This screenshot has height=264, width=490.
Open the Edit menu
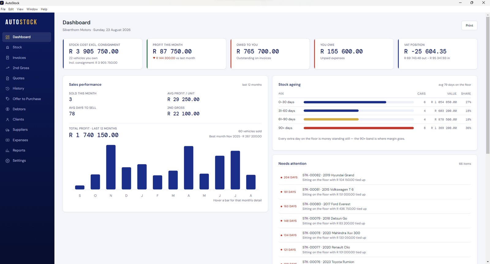pos(11,9)
